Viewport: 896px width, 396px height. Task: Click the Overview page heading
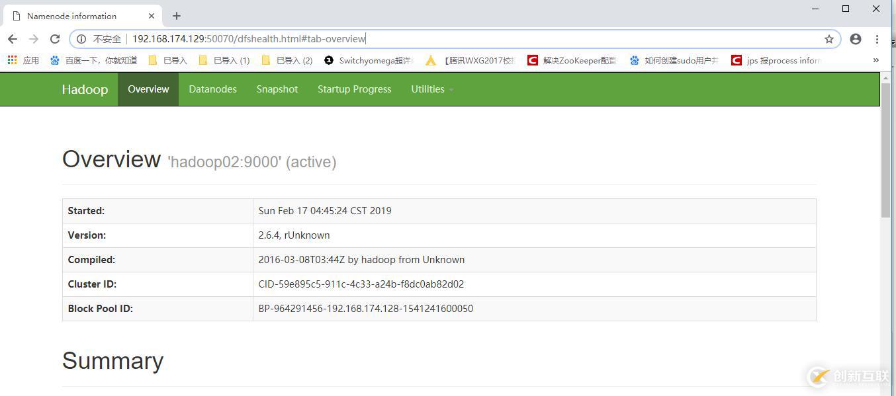111,159
